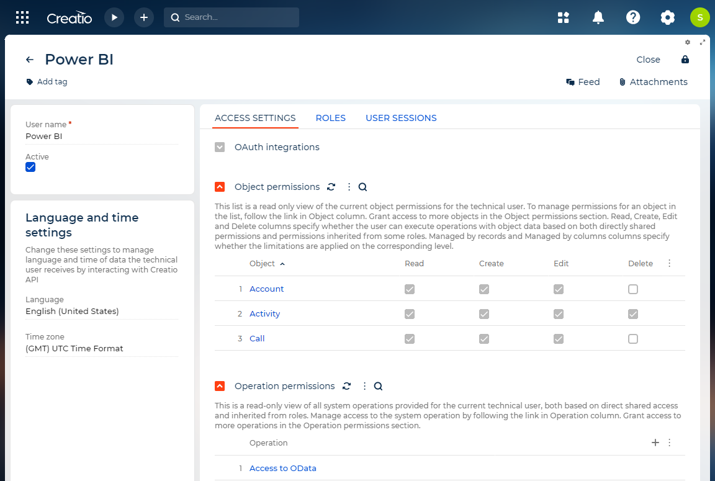Click the Edit column header
715x481 pixels.
(561, 264)
